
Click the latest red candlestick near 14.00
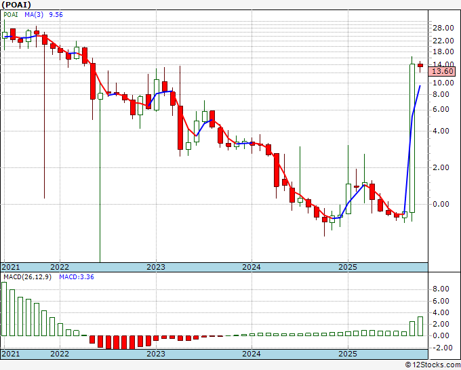[x=420, y=66]
